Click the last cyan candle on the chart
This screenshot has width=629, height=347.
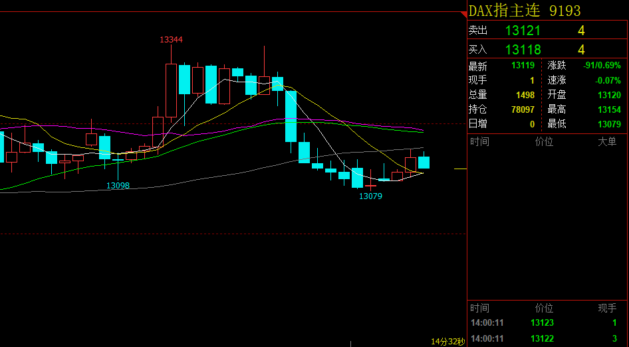(x=424, y=163)
